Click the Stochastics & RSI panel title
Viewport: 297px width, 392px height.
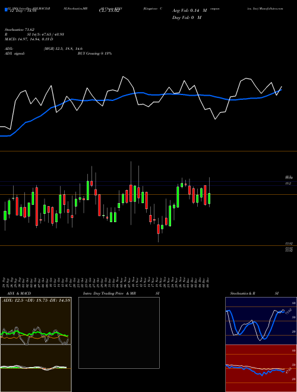click(254, 293)
